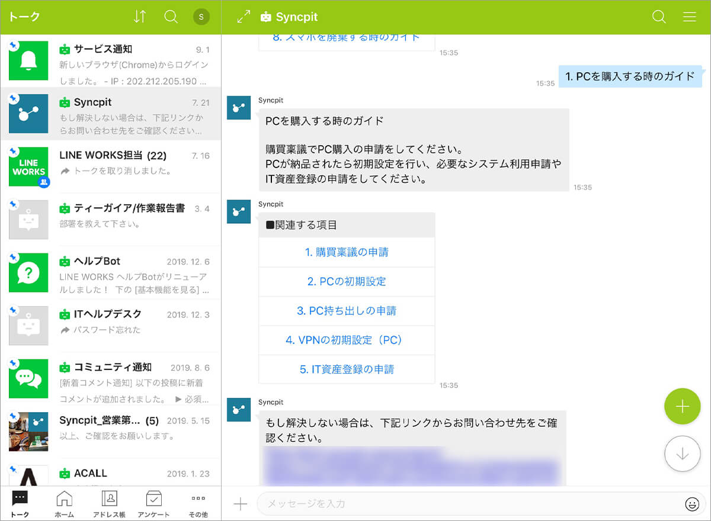The height and width of the screenshot is (521, 711).
Task: Open the Syncpit_営業第 group chat thumbnail
Action: pyautogui.click(x=28, y=432)
